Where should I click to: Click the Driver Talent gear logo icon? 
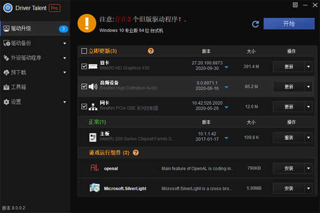8,8
